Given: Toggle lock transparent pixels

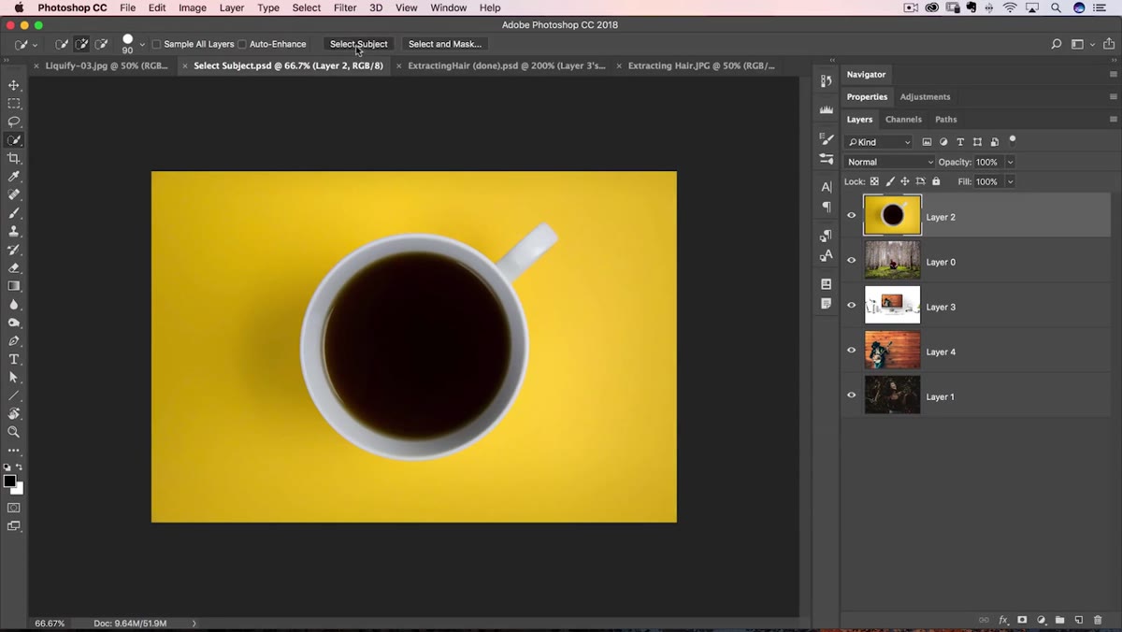Looking at the screenshot, I should [874, 181].
